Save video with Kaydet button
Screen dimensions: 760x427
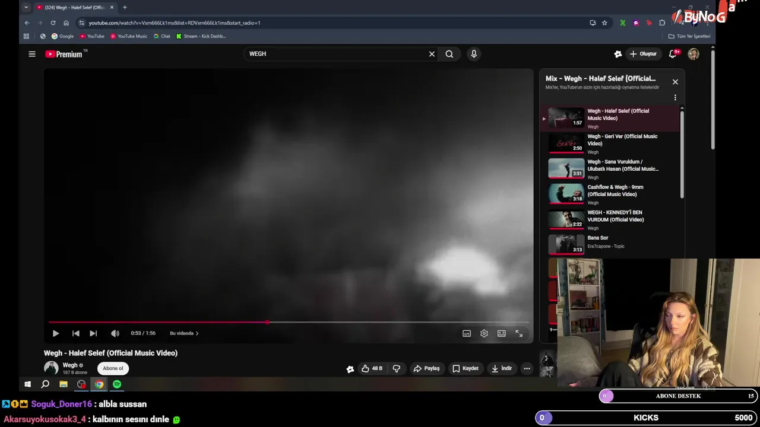465,368
